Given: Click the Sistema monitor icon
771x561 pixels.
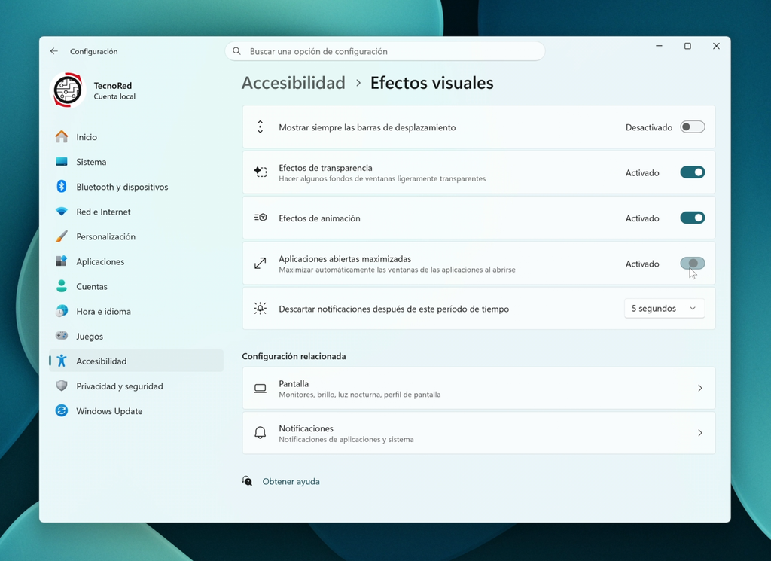Looking at the screenshot, I should tap(62, 162).
